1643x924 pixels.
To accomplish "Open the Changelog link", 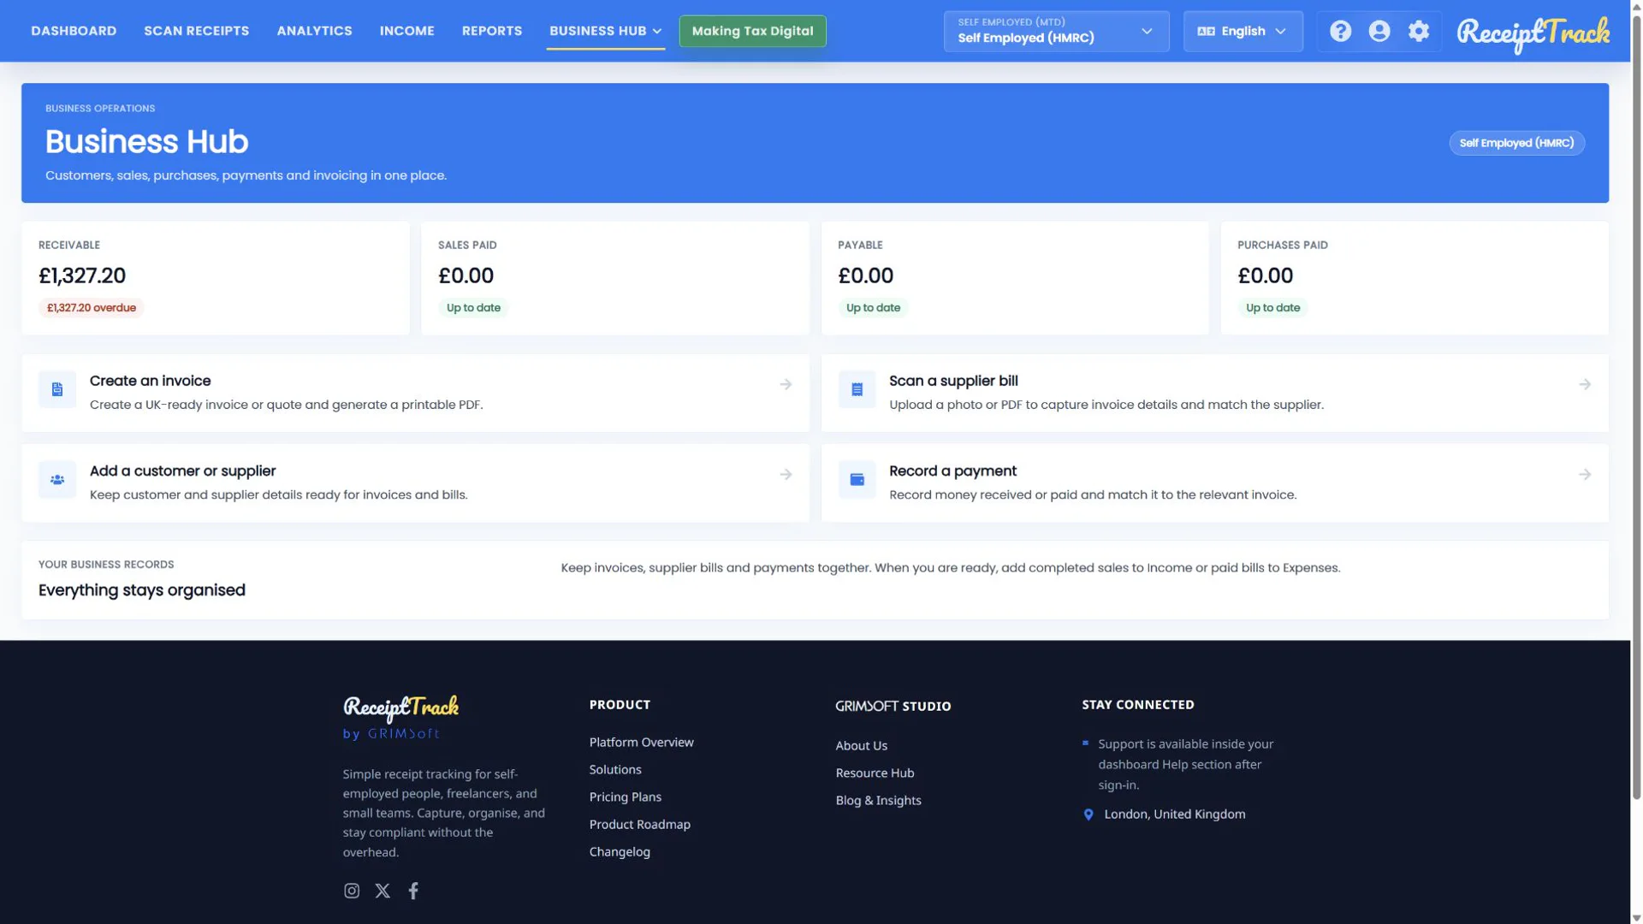I will (x=620, y=851).
